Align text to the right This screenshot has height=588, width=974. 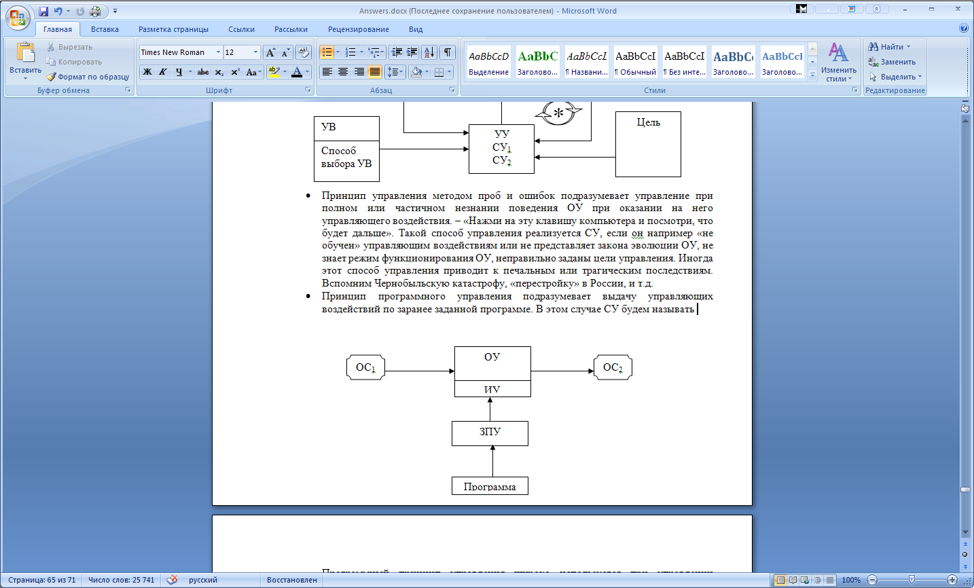pos(359,72)
